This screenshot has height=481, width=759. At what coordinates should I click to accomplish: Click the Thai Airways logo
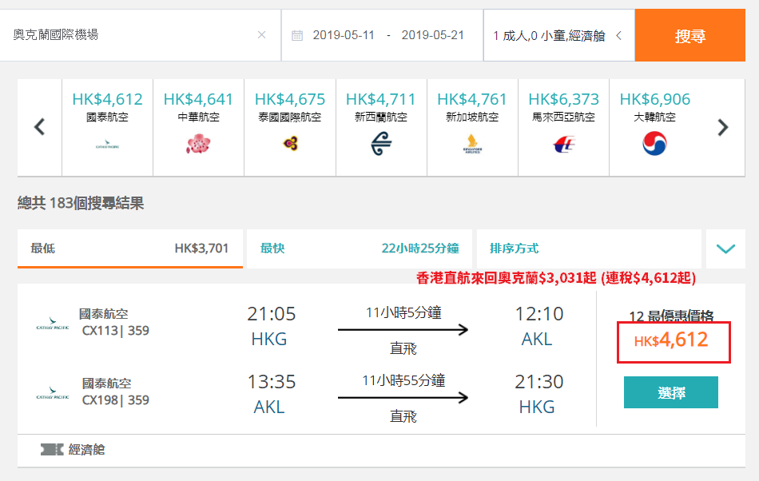pyautogui.click(x=290, y=143)
